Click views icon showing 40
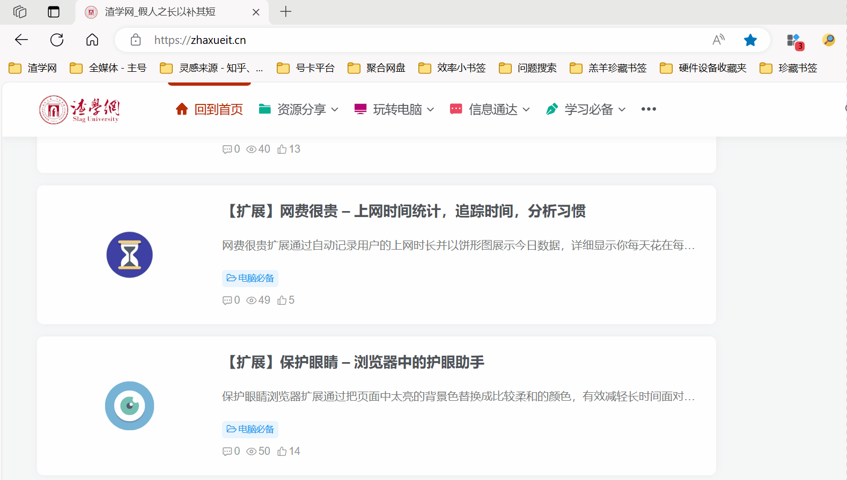 (x=251, y=149)
